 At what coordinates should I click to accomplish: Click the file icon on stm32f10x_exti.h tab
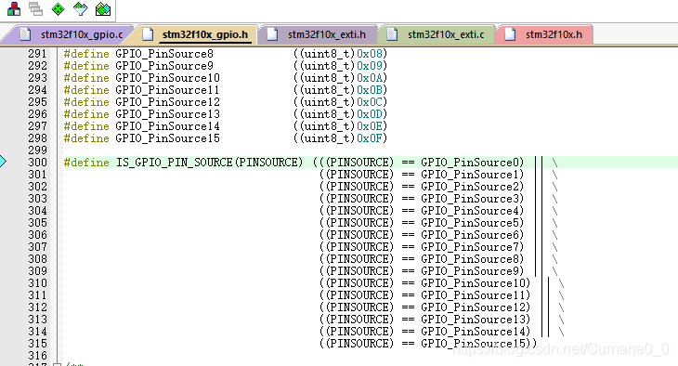[272, 34]
